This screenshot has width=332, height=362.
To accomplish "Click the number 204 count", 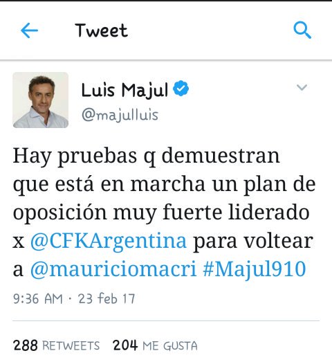I will click(x=125, y=345).
